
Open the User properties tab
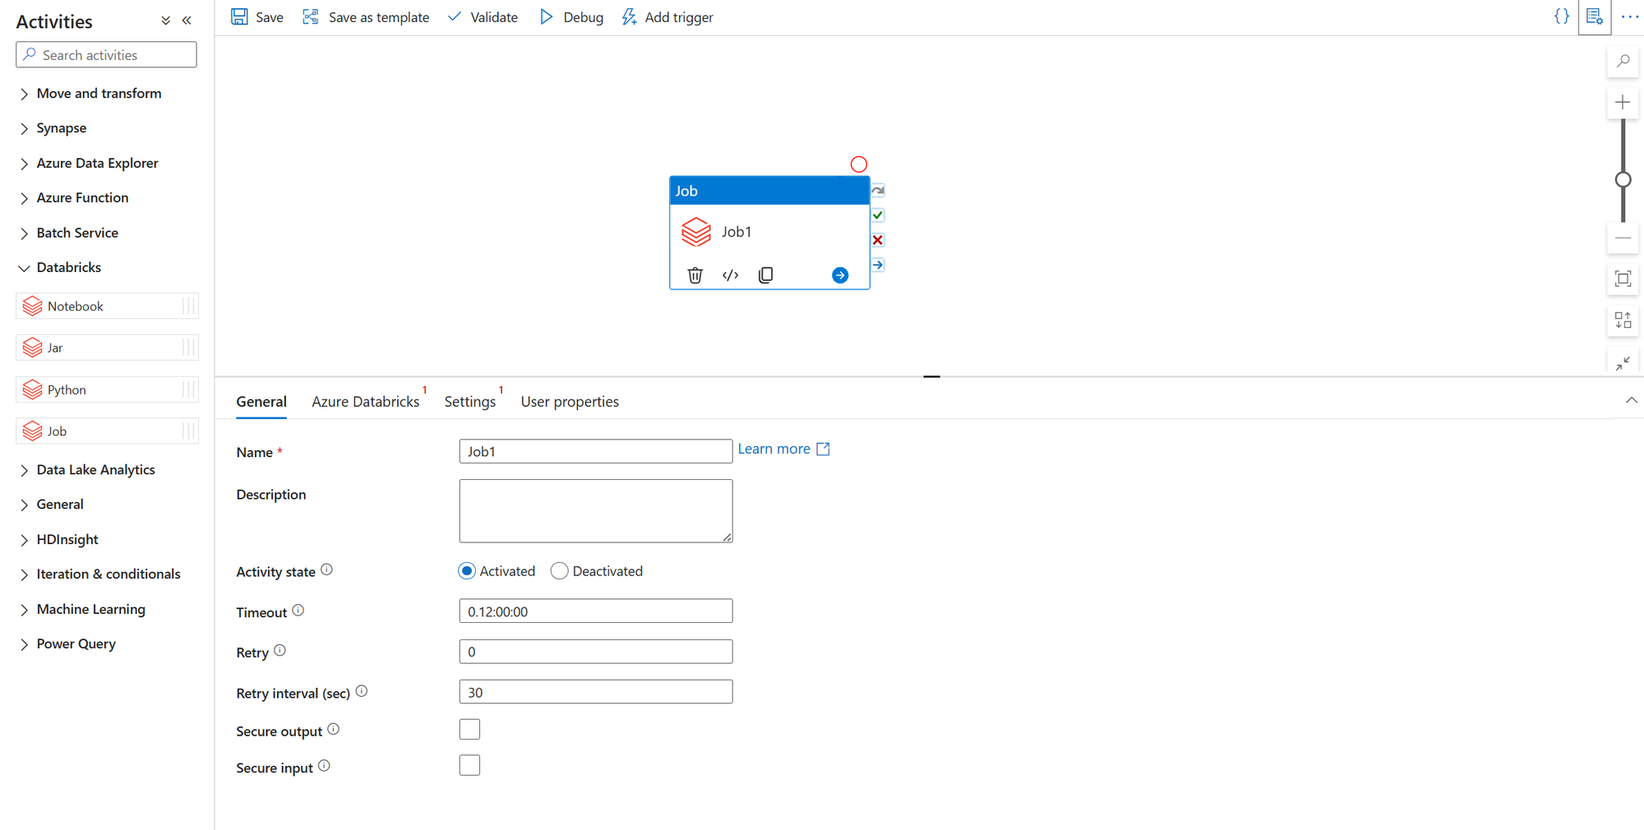[x=570, y=402]
